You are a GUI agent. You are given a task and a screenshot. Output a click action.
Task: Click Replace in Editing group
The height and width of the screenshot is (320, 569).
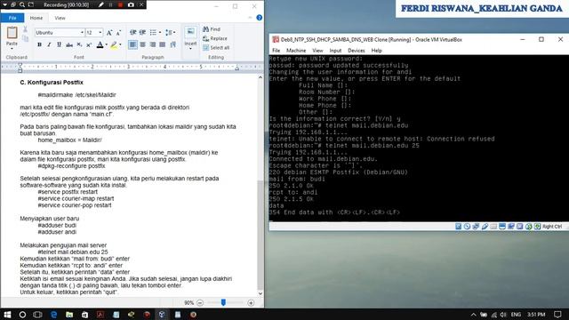tap(215, 38)
